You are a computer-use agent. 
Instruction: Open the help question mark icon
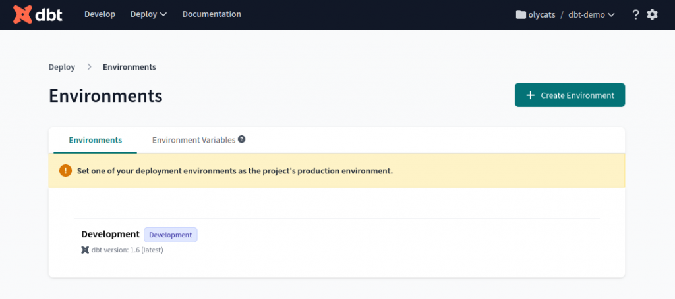[x=635, y=14]
